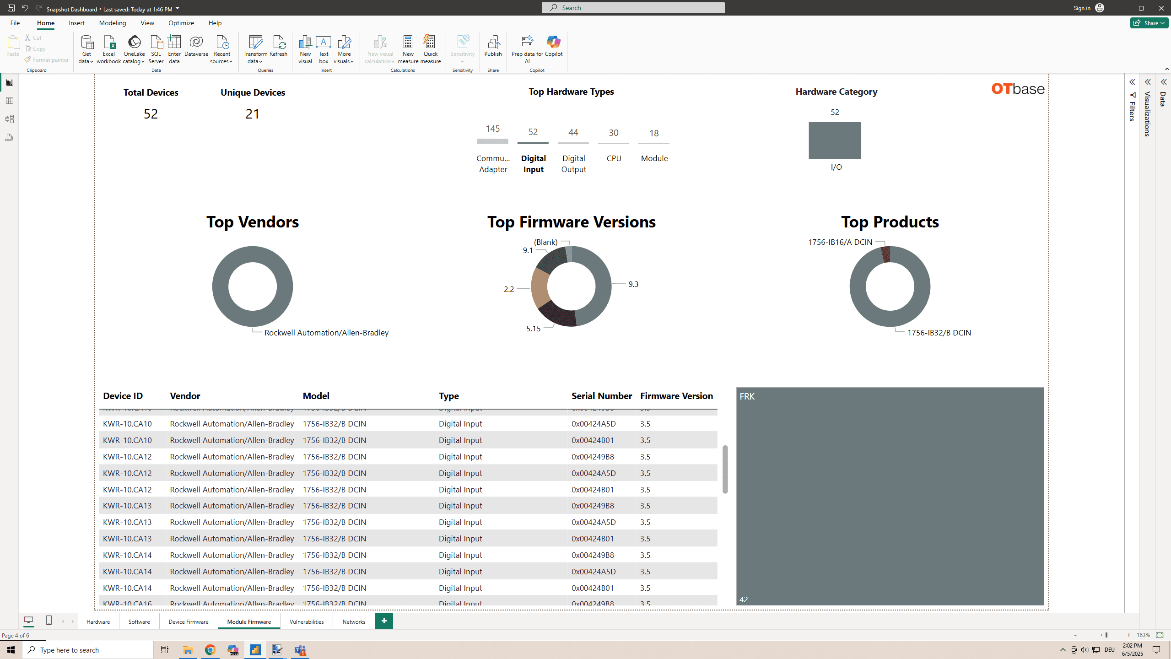Go to the Vulnerabilities page tab

click(307, 621)
